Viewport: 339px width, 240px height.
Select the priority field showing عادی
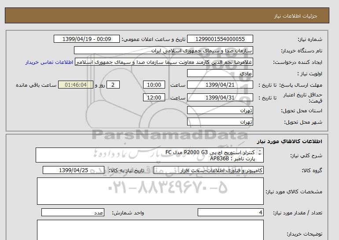220,73
